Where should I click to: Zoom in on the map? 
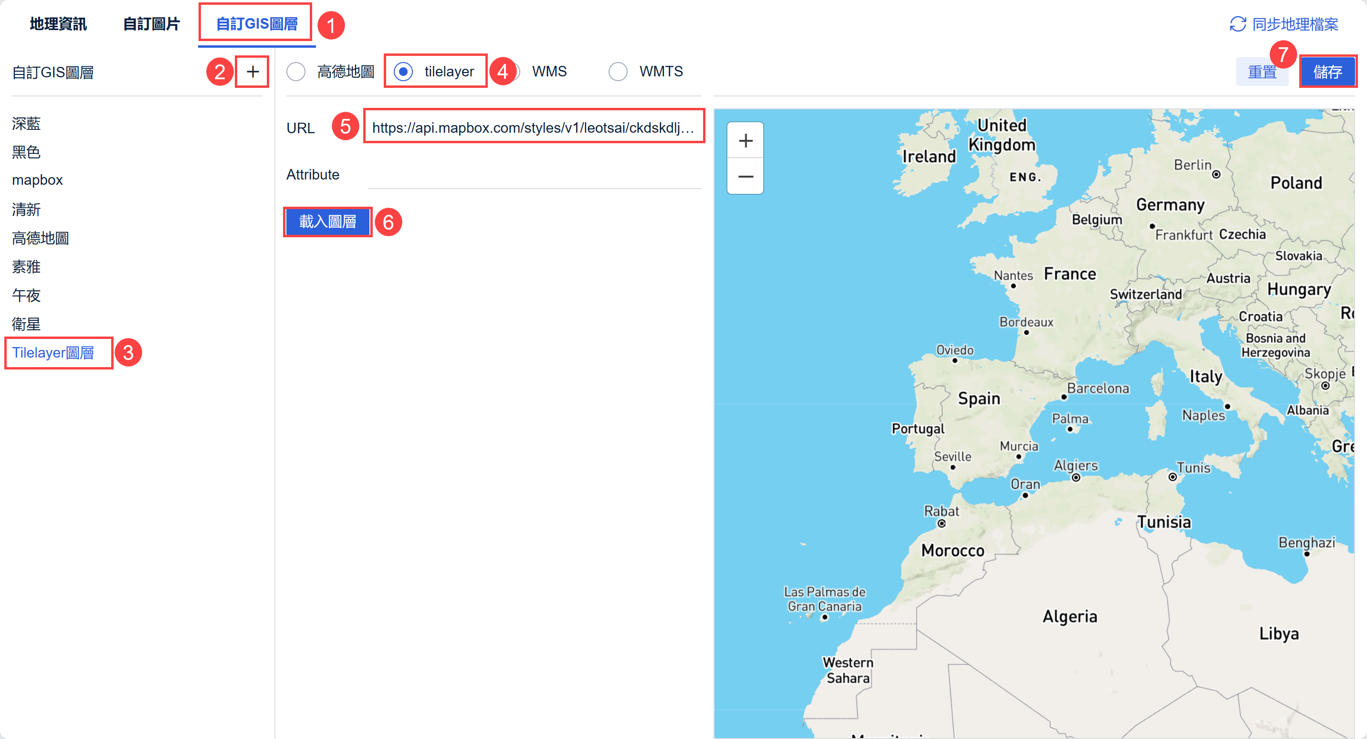tap(745, 141)
